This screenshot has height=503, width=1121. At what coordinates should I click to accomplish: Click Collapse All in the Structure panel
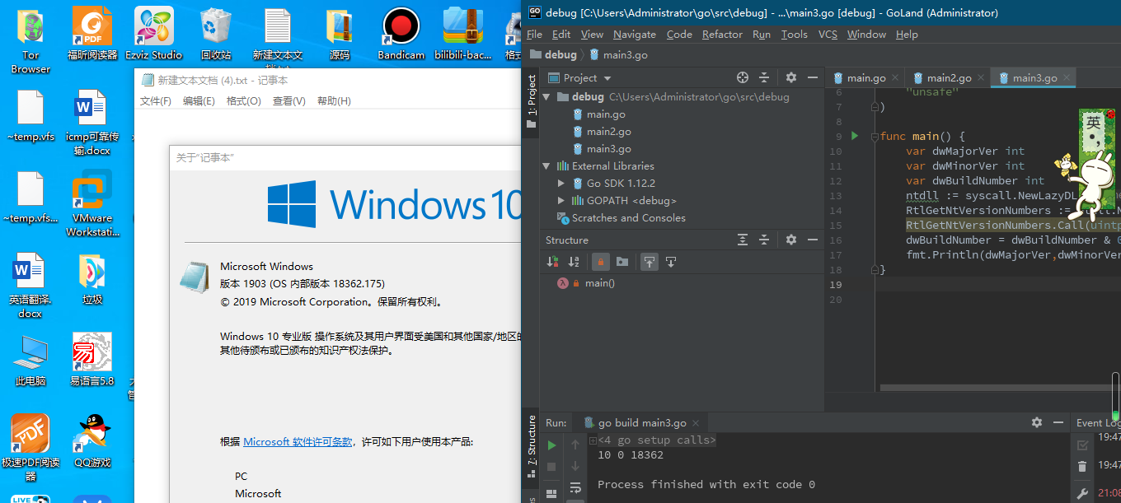coord(764,240)
